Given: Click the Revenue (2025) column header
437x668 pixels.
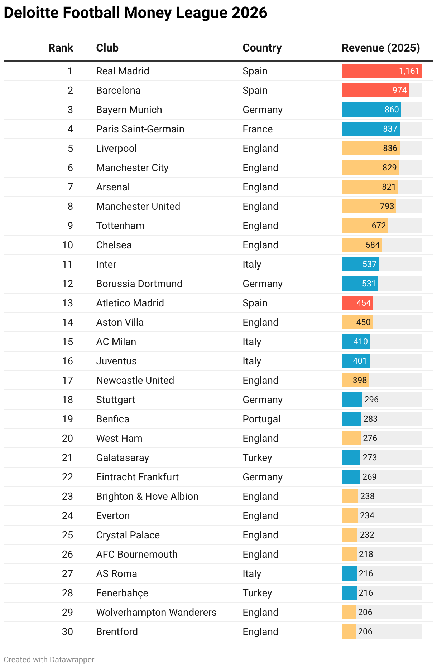Looking at the screenshot, I should [x=380, y=48].
